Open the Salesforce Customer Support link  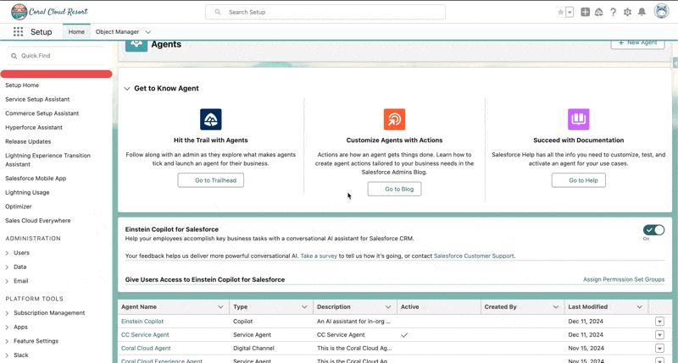[x=474, y=256]
